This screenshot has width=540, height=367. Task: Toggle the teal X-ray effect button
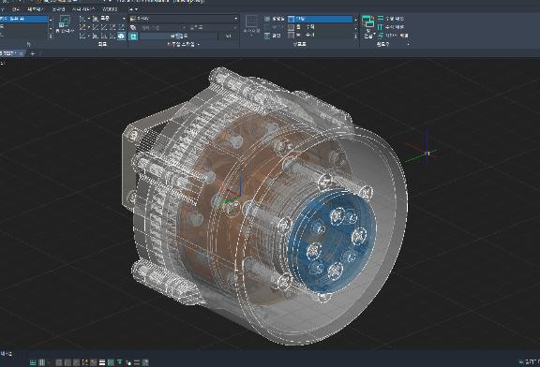click(x=134, y=37)
